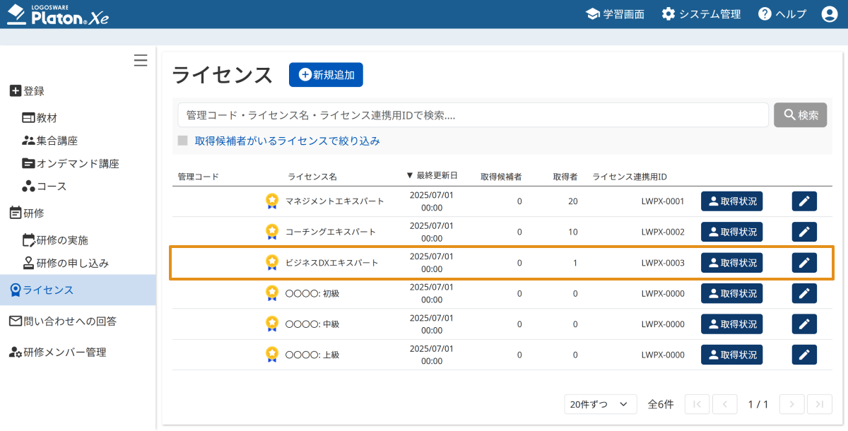The height and width of the screenshot is (431, 848).
Task: Click the 検索 search button
Action: [801, 115]
